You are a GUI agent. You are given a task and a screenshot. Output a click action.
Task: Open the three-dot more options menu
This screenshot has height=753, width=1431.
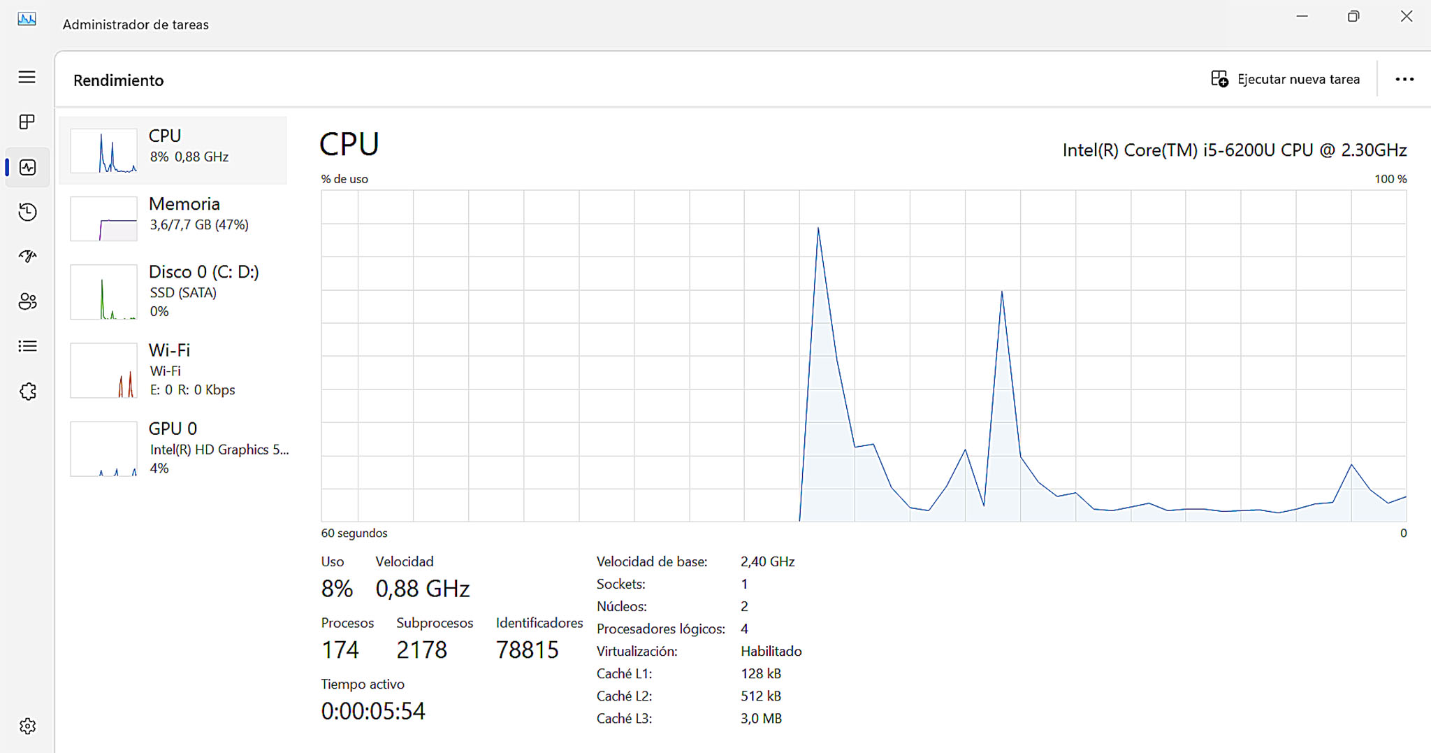pyautogui.click(x=1404, y=79)
